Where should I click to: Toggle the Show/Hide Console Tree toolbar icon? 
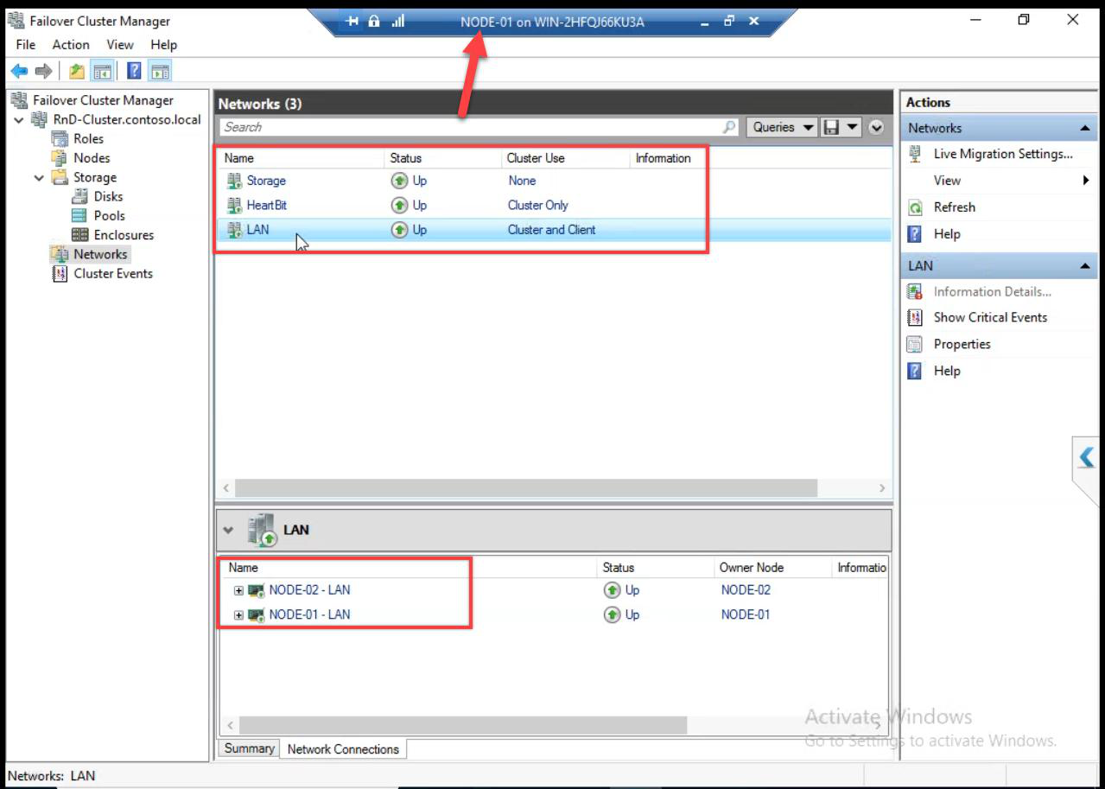point(102,71)
